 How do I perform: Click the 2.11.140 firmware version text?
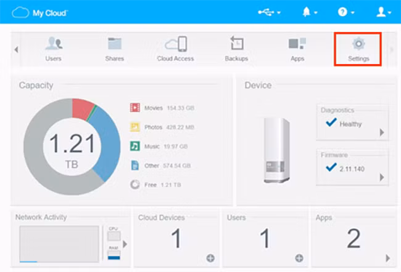pyautogui.click(x=352, y=169)
